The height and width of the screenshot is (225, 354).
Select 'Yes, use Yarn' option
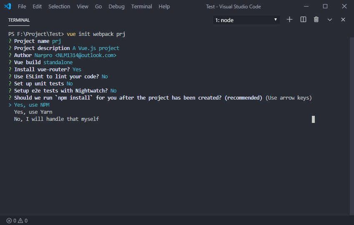pos(33,112)
